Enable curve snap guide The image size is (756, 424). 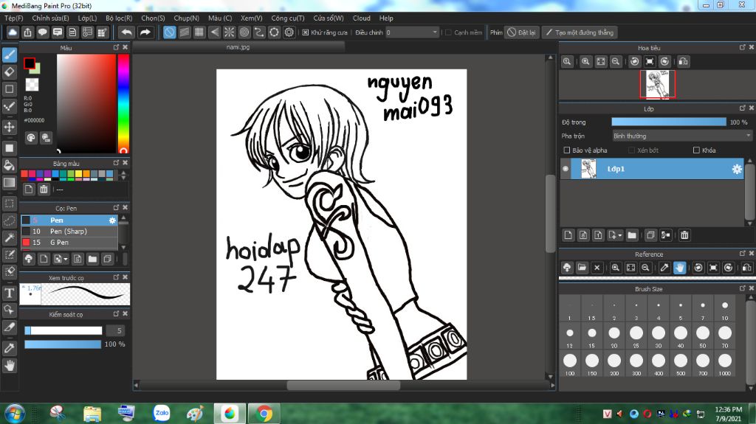tap(259, 32)
